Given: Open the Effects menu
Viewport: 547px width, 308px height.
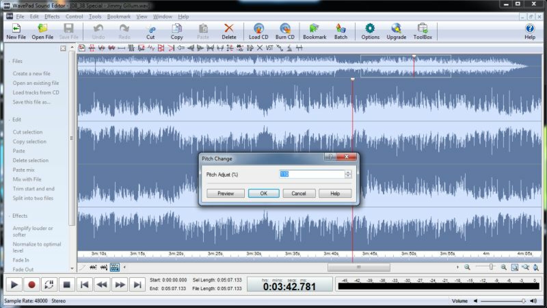Looking at the screenshot, I should pos(52,16).
